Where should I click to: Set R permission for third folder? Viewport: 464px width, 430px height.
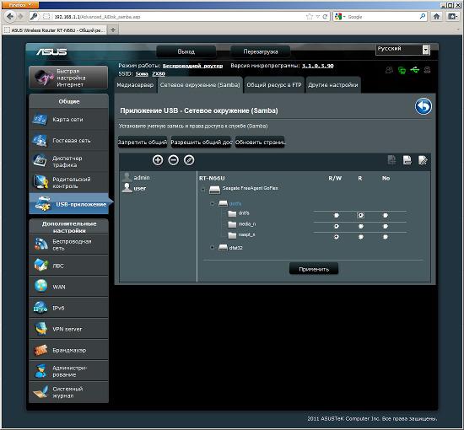tap(361, 237)
